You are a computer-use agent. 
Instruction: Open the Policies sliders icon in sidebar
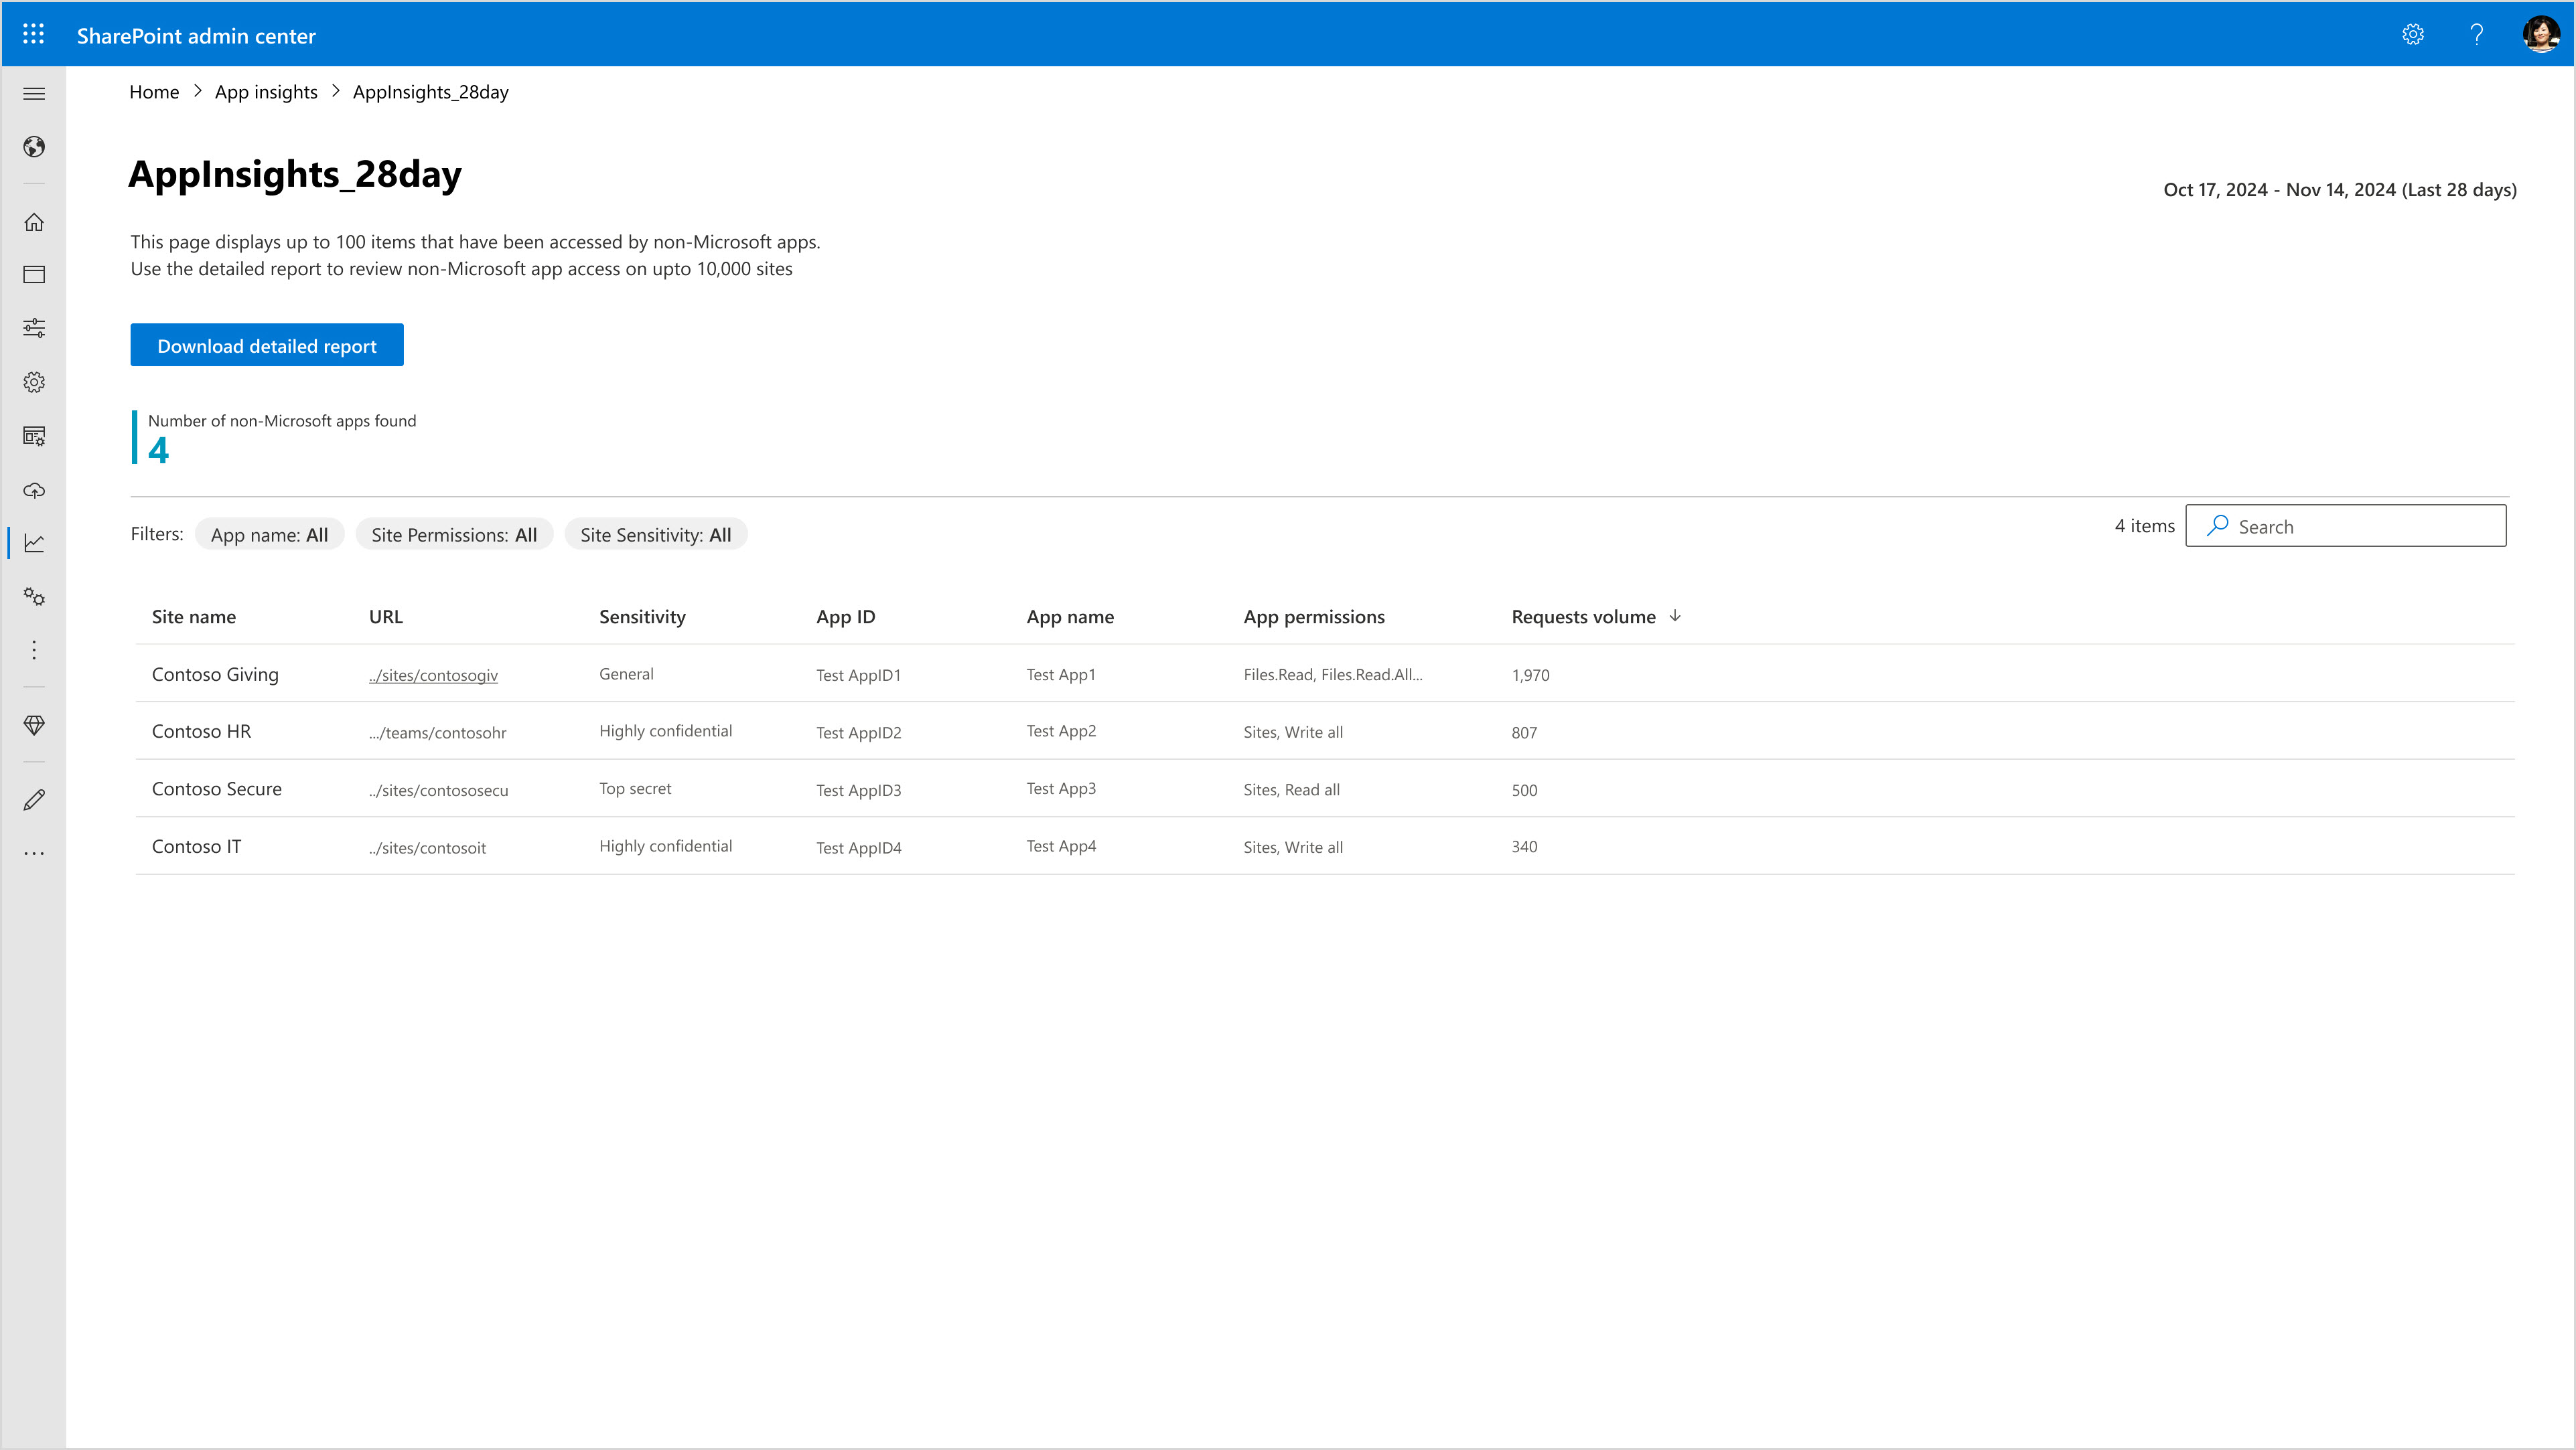pos(34,328)
